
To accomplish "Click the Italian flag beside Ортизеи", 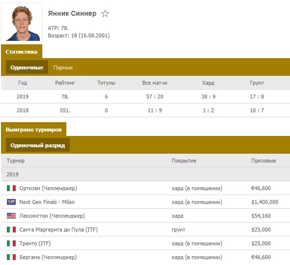I will [11, 188].
